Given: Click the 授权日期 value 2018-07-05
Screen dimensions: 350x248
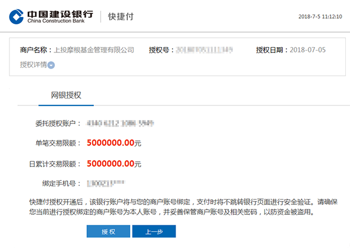Looking at the screenshot, I should (x=307, y=50).
